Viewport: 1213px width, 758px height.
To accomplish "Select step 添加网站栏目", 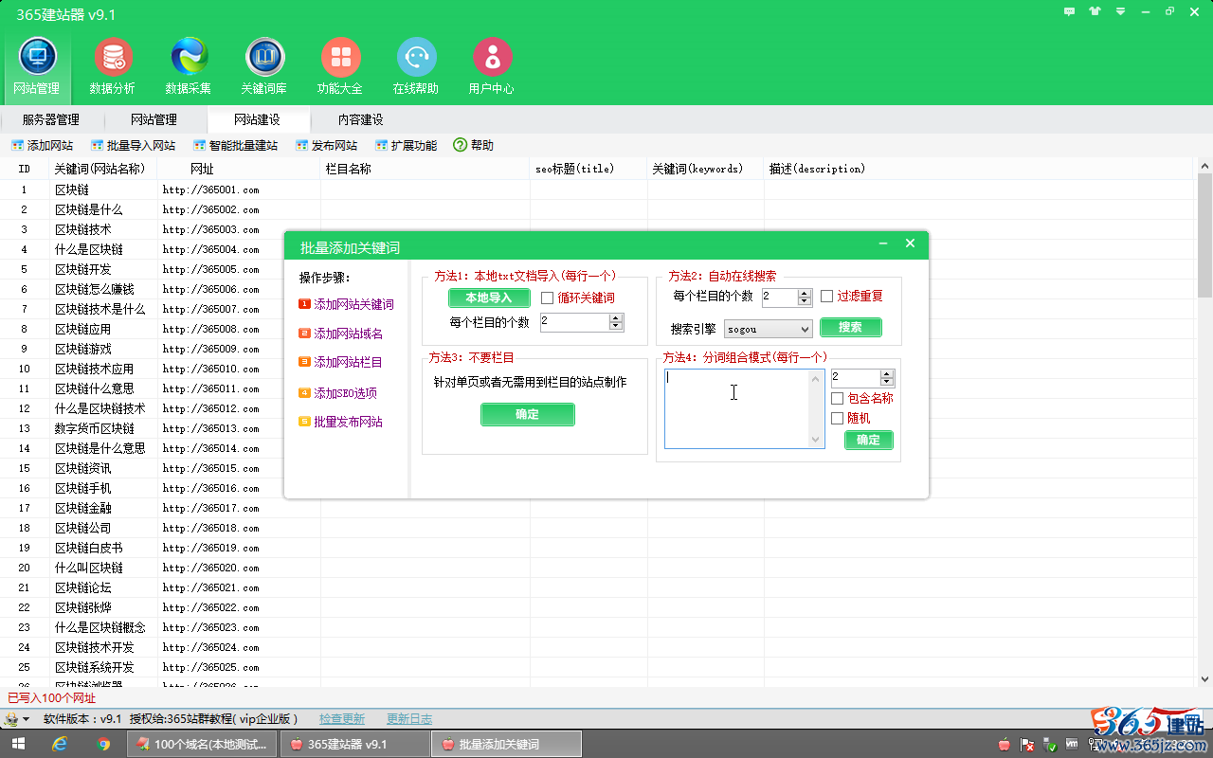I will [x=341, y=362].
